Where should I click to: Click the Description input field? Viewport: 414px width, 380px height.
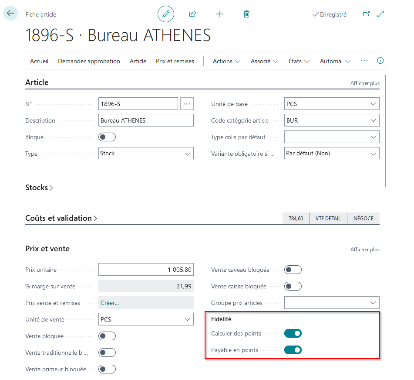pos(146,120)
